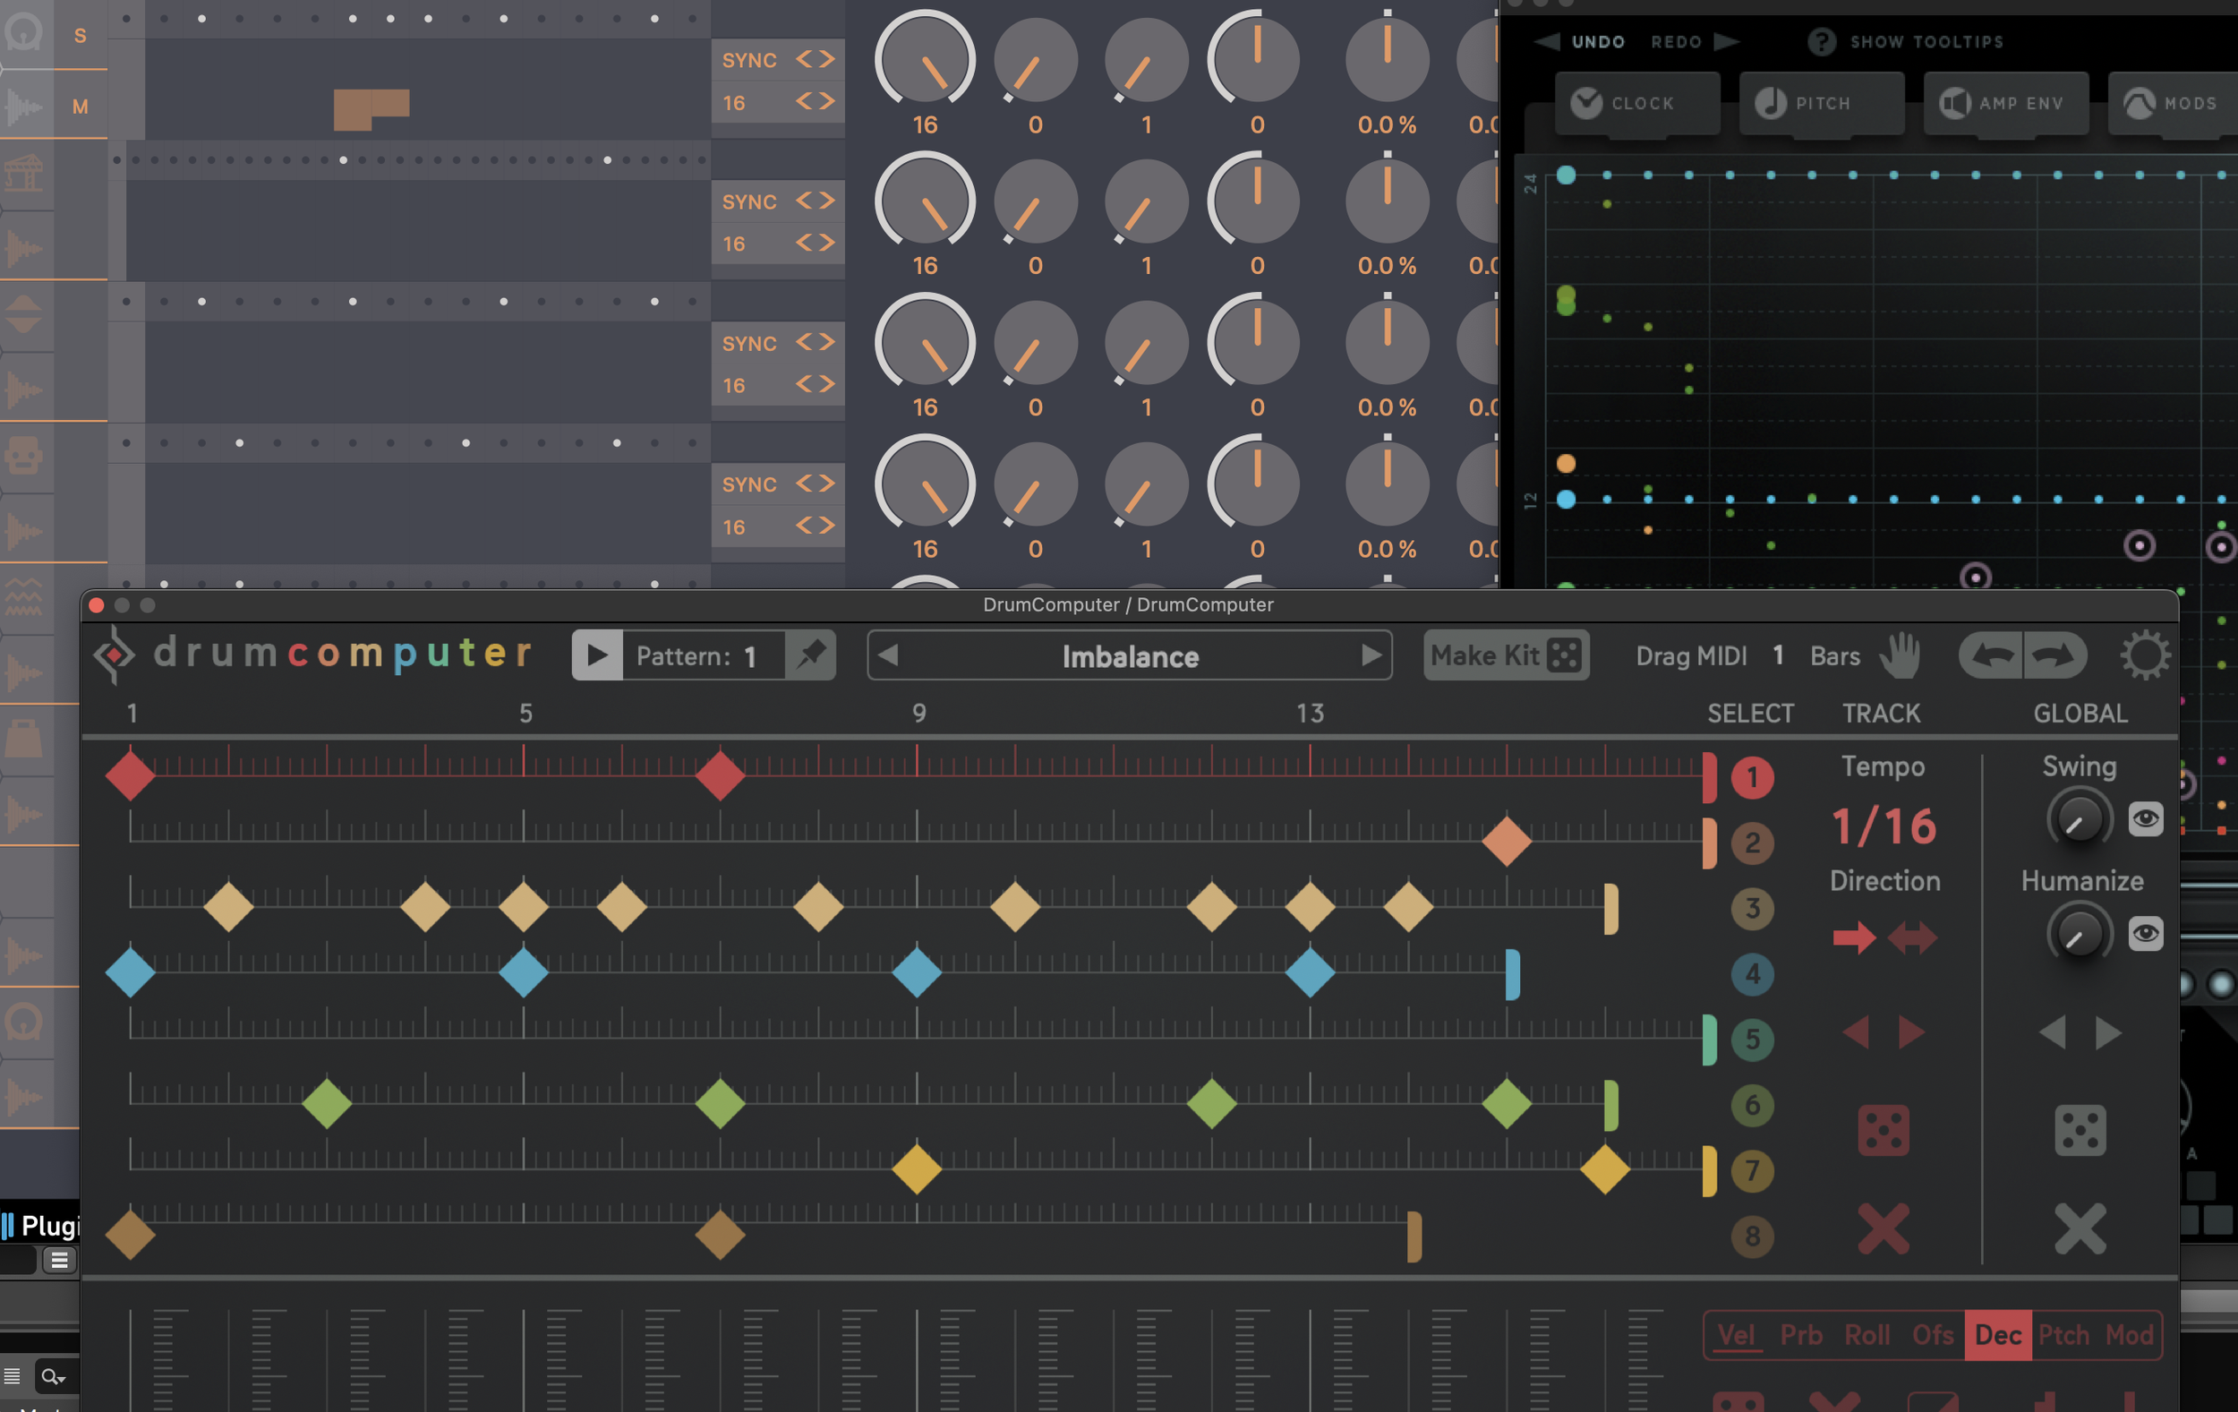Mute the top sequencer row with M
The height and width of the screenshot is (1412, 2238).
click(81, 106)
